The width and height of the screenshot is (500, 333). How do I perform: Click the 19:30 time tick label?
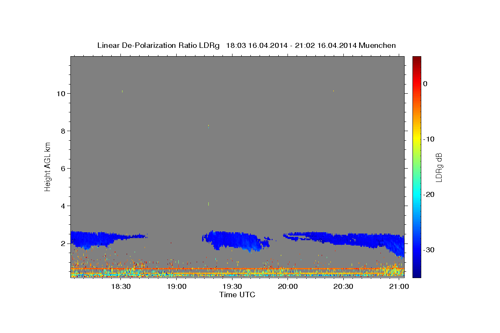[x=232, y=287]
